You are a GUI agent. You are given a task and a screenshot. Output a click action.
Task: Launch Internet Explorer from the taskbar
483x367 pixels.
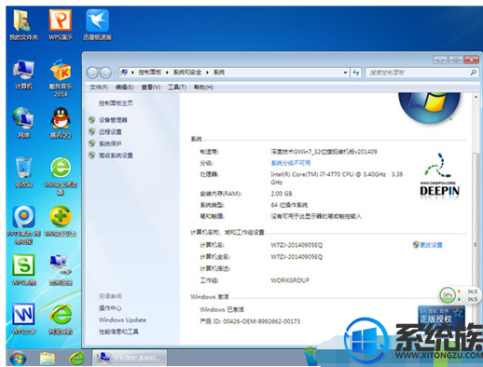[76, 359]
